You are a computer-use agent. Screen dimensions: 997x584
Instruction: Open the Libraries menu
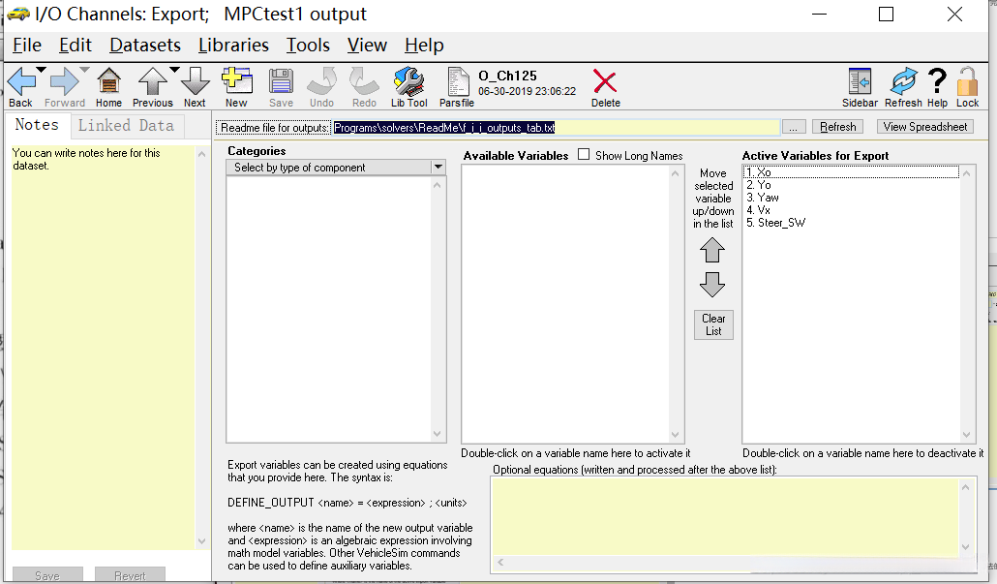click(233, 46)
